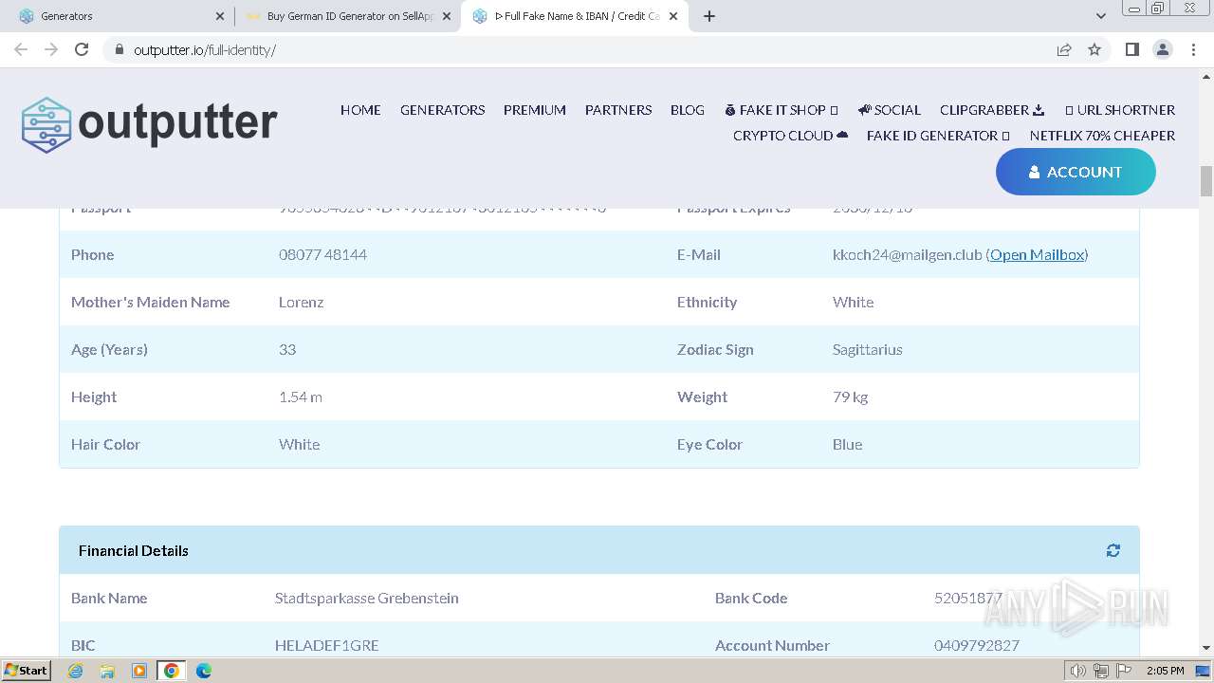The image size is (1214, 683).
Task: Click the outputter logo
Action: pos(150,124)
